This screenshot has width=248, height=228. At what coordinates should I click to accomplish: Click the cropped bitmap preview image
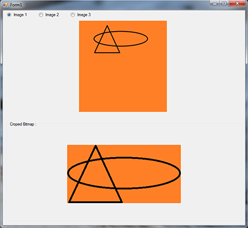(x=124, y=174)
